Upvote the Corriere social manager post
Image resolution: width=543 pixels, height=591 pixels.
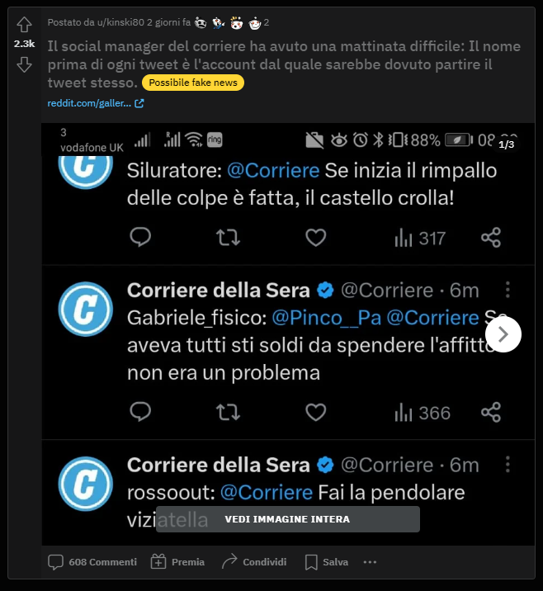tap(25, 25)
